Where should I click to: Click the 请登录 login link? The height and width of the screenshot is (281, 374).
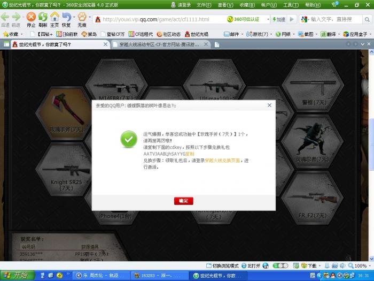tap(181, 5)
